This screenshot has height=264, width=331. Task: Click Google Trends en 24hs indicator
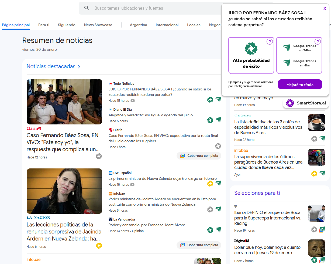point(299,48)
